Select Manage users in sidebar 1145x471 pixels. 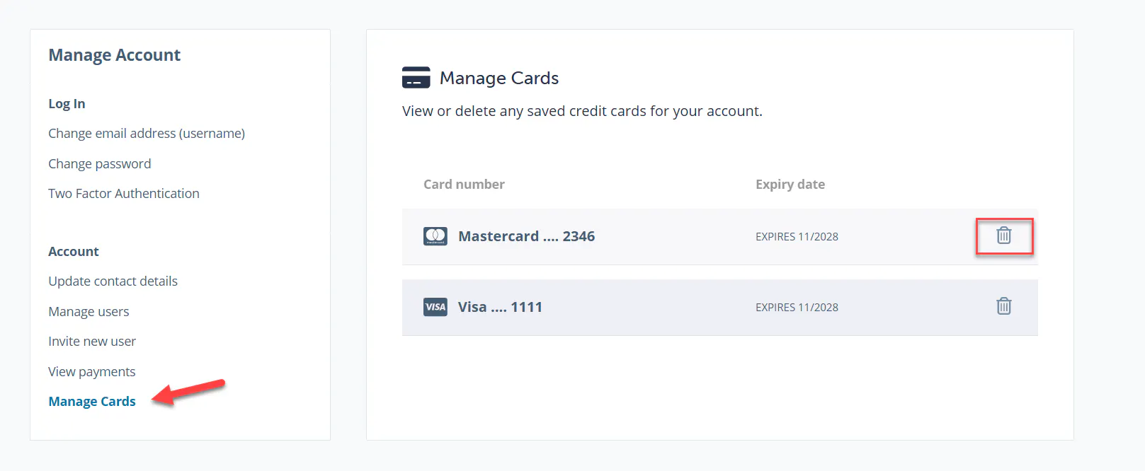89,312
